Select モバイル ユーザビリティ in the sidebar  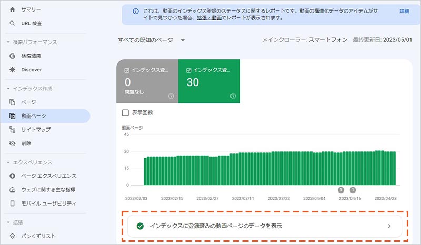click(x=48, y=203)
